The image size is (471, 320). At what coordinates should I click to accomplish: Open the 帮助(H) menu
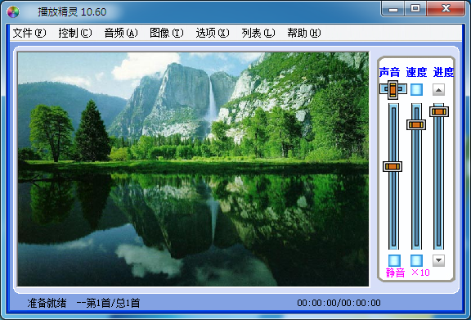click(x=304, y=33)
